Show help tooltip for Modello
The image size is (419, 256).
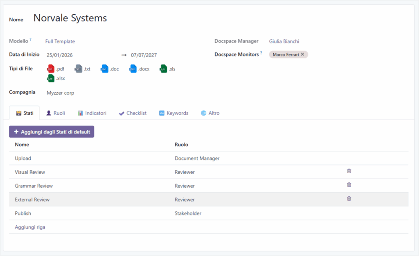[30, 39]
